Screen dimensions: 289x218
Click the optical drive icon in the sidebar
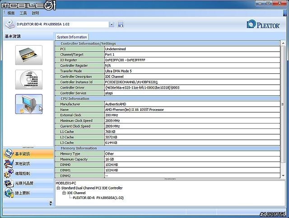(x=29, y=55)
